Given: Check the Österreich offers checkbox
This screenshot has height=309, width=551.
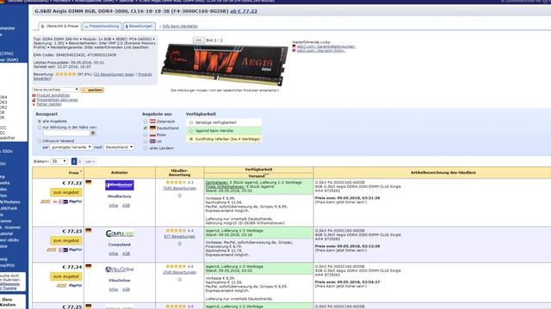Looking at the screenshot, I should (x=145, y=121).
